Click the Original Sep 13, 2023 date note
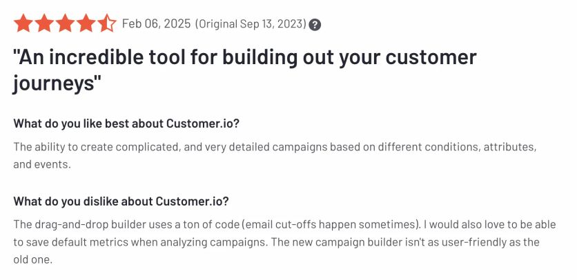Image resolution: width=577 pixels, height=280 pixels. (x=251, y=24)
